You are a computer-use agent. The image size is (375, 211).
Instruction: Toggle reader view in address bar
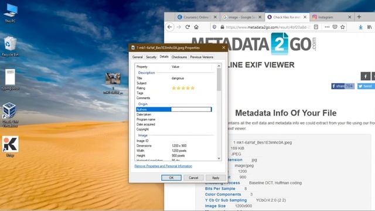click(x=316, y=27)
